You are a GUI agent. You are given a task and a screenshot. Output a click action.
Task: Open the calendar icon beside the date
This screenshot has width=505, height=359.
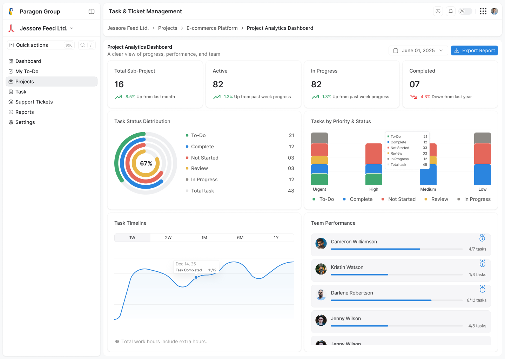pos(395,50)
